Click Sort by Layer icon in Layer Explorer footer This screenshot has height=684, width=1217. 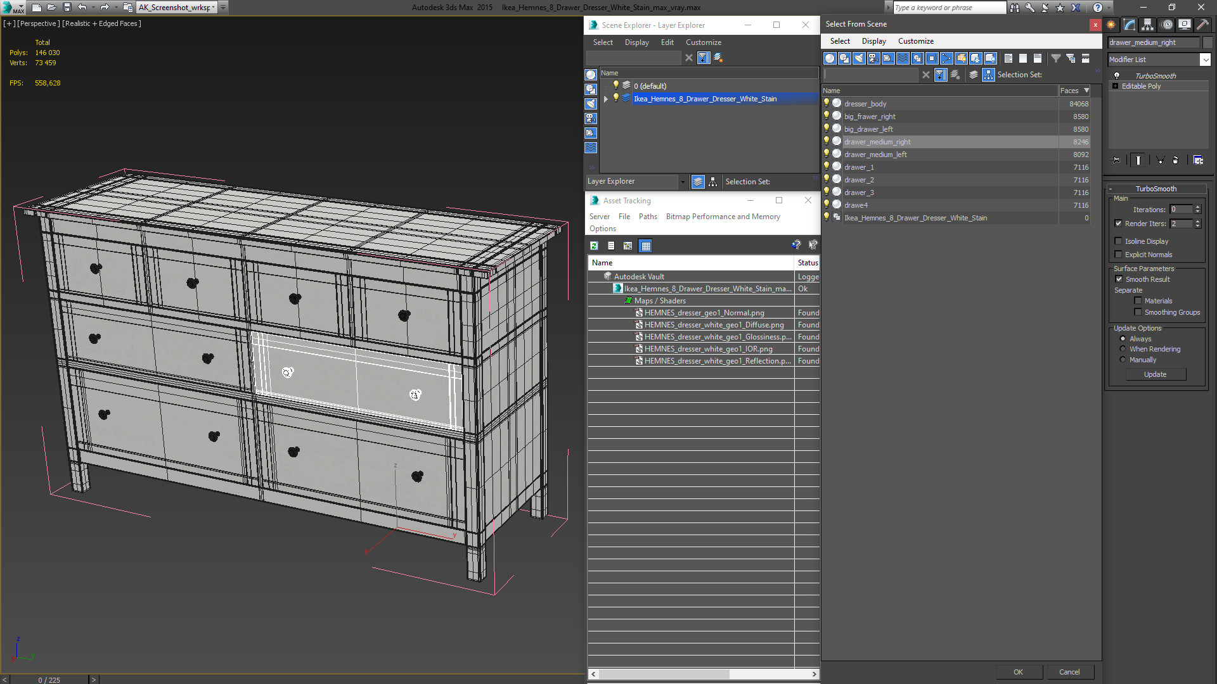point(698,182)
